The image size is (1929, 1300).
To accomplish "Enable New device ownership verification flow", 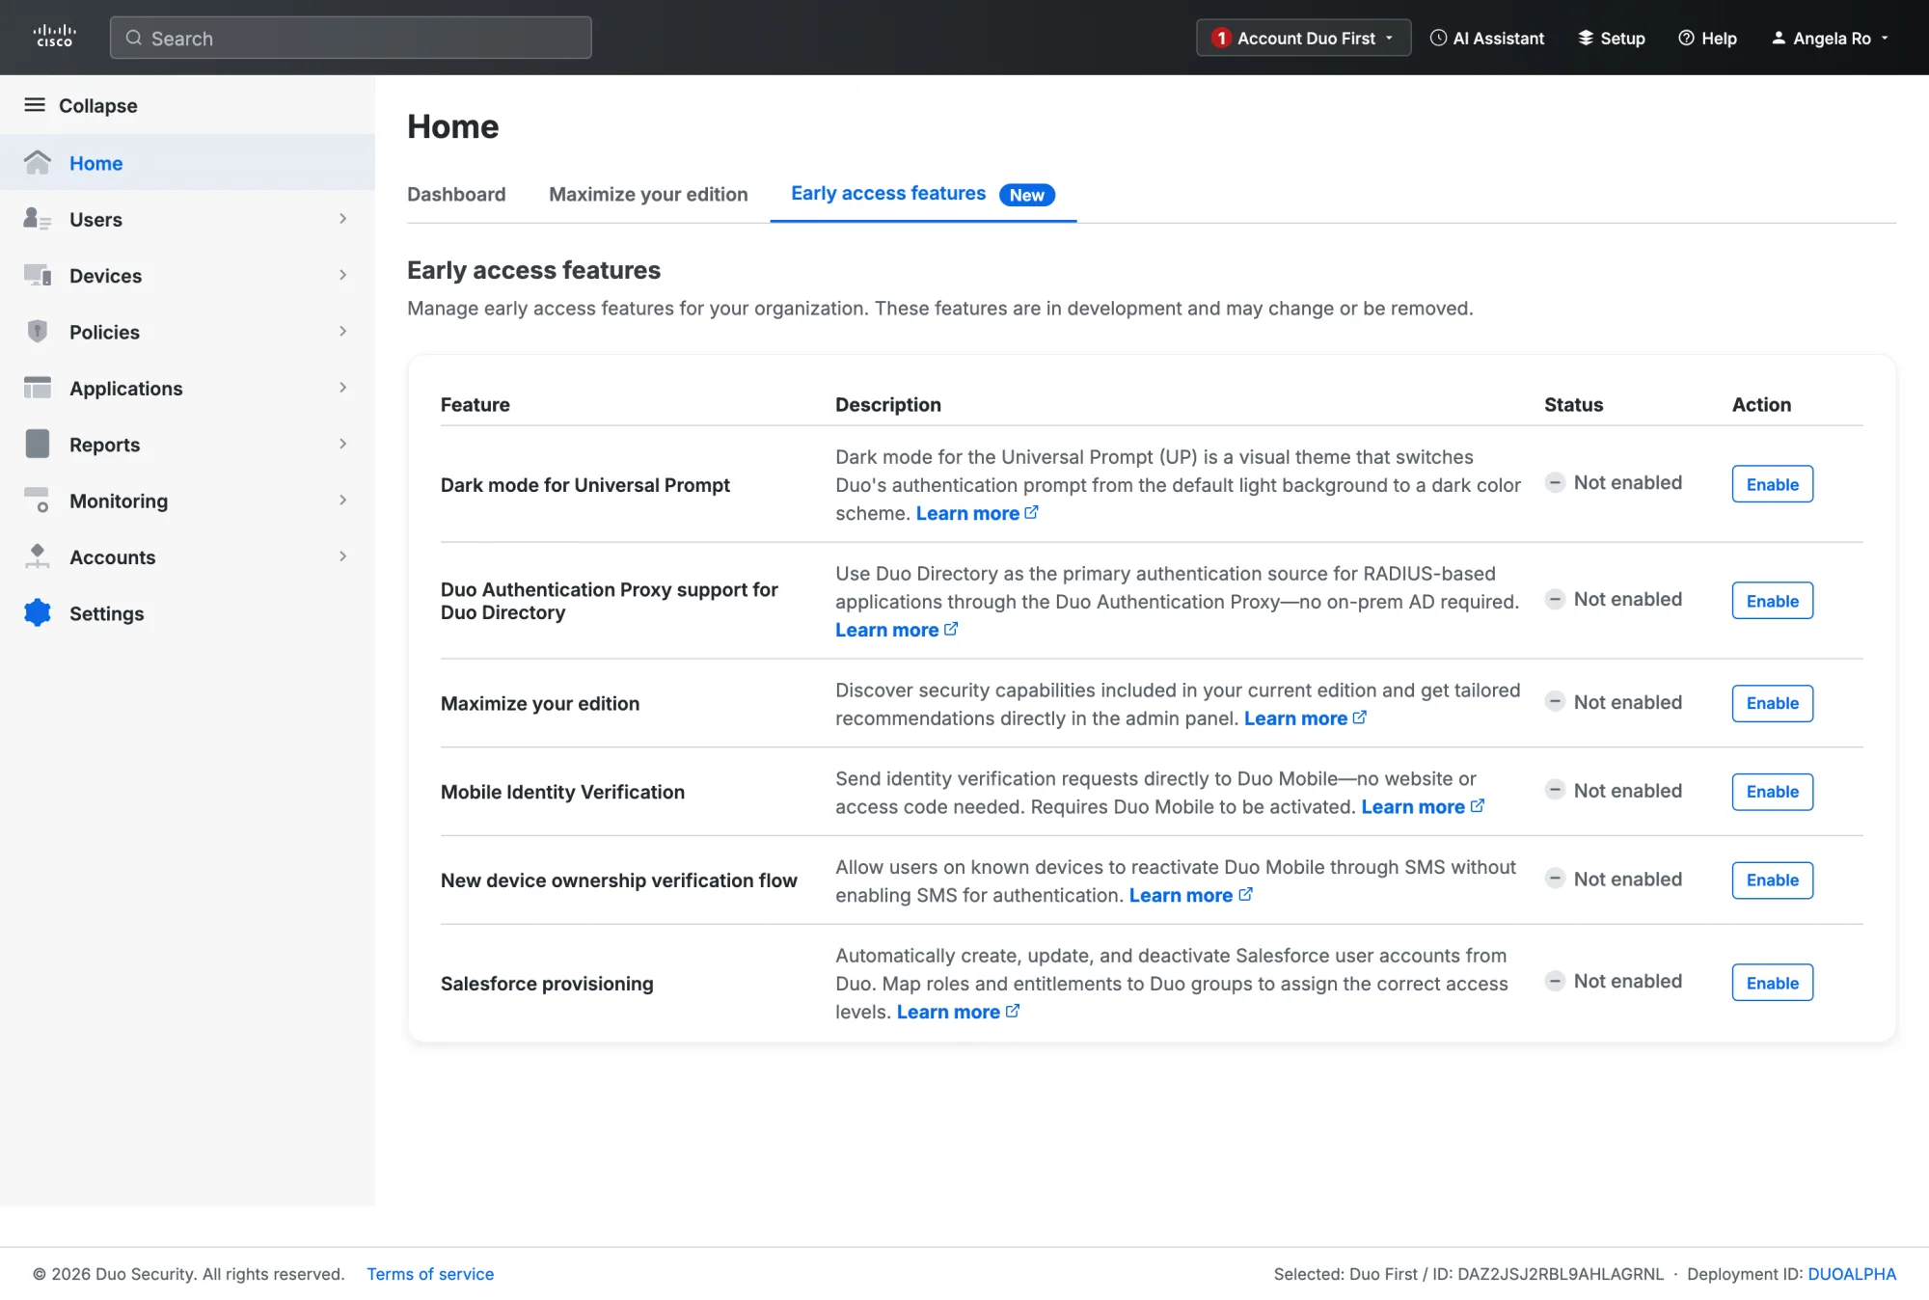I will pyautogui.click(x=1772, y=880).
